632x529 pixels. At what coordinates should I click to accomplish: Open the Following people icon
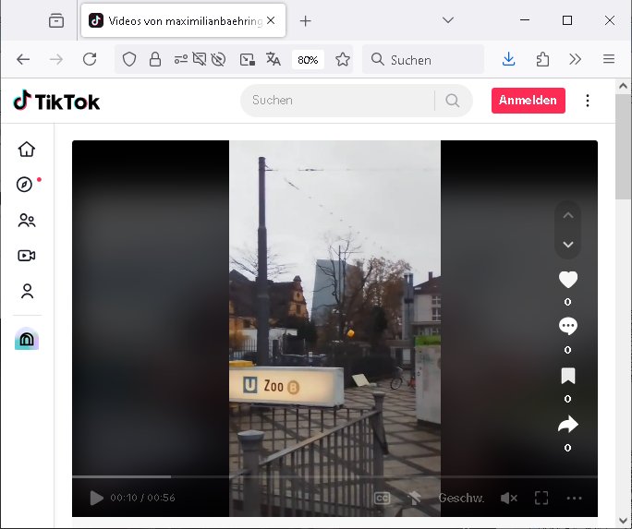[27, 221]
